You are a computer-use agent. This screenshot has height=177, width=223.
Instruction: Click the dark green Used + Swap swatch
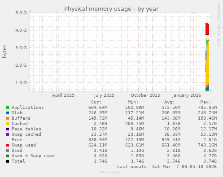[8, 156]
